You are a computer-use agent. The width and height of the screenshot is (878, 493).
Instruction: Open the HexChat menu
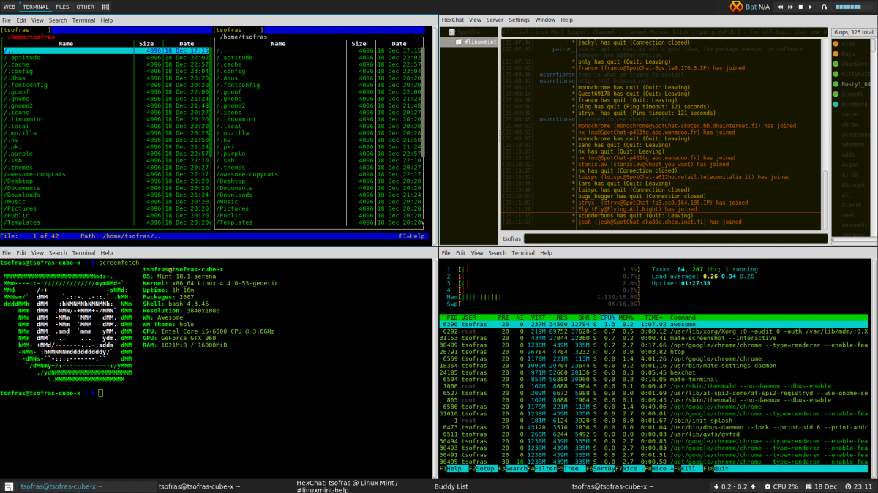pos(453,20)
